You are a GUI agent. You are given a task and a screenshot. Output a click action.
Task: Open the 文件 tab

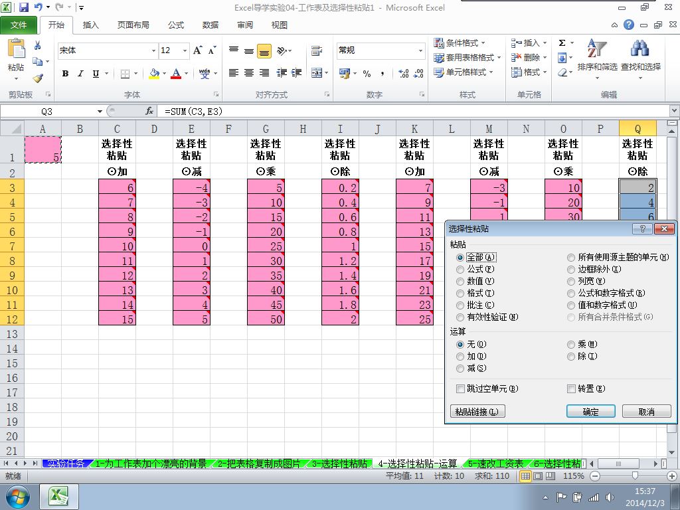pos(19,25)
